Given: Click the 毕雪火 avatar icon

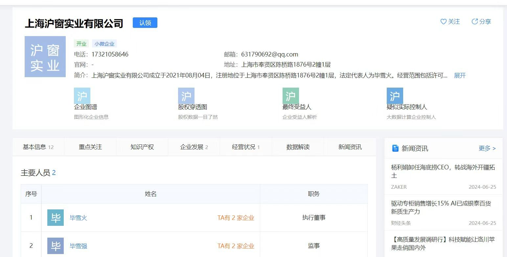Looking at the screenshot, I should click(x=56, y=218).
